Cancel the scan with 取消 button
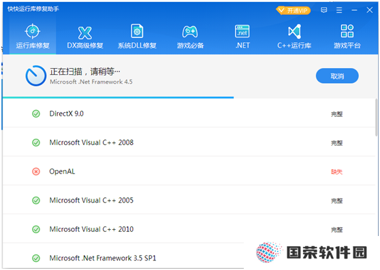The height and width of the screenshot is (270, 380). click(337, 76)
